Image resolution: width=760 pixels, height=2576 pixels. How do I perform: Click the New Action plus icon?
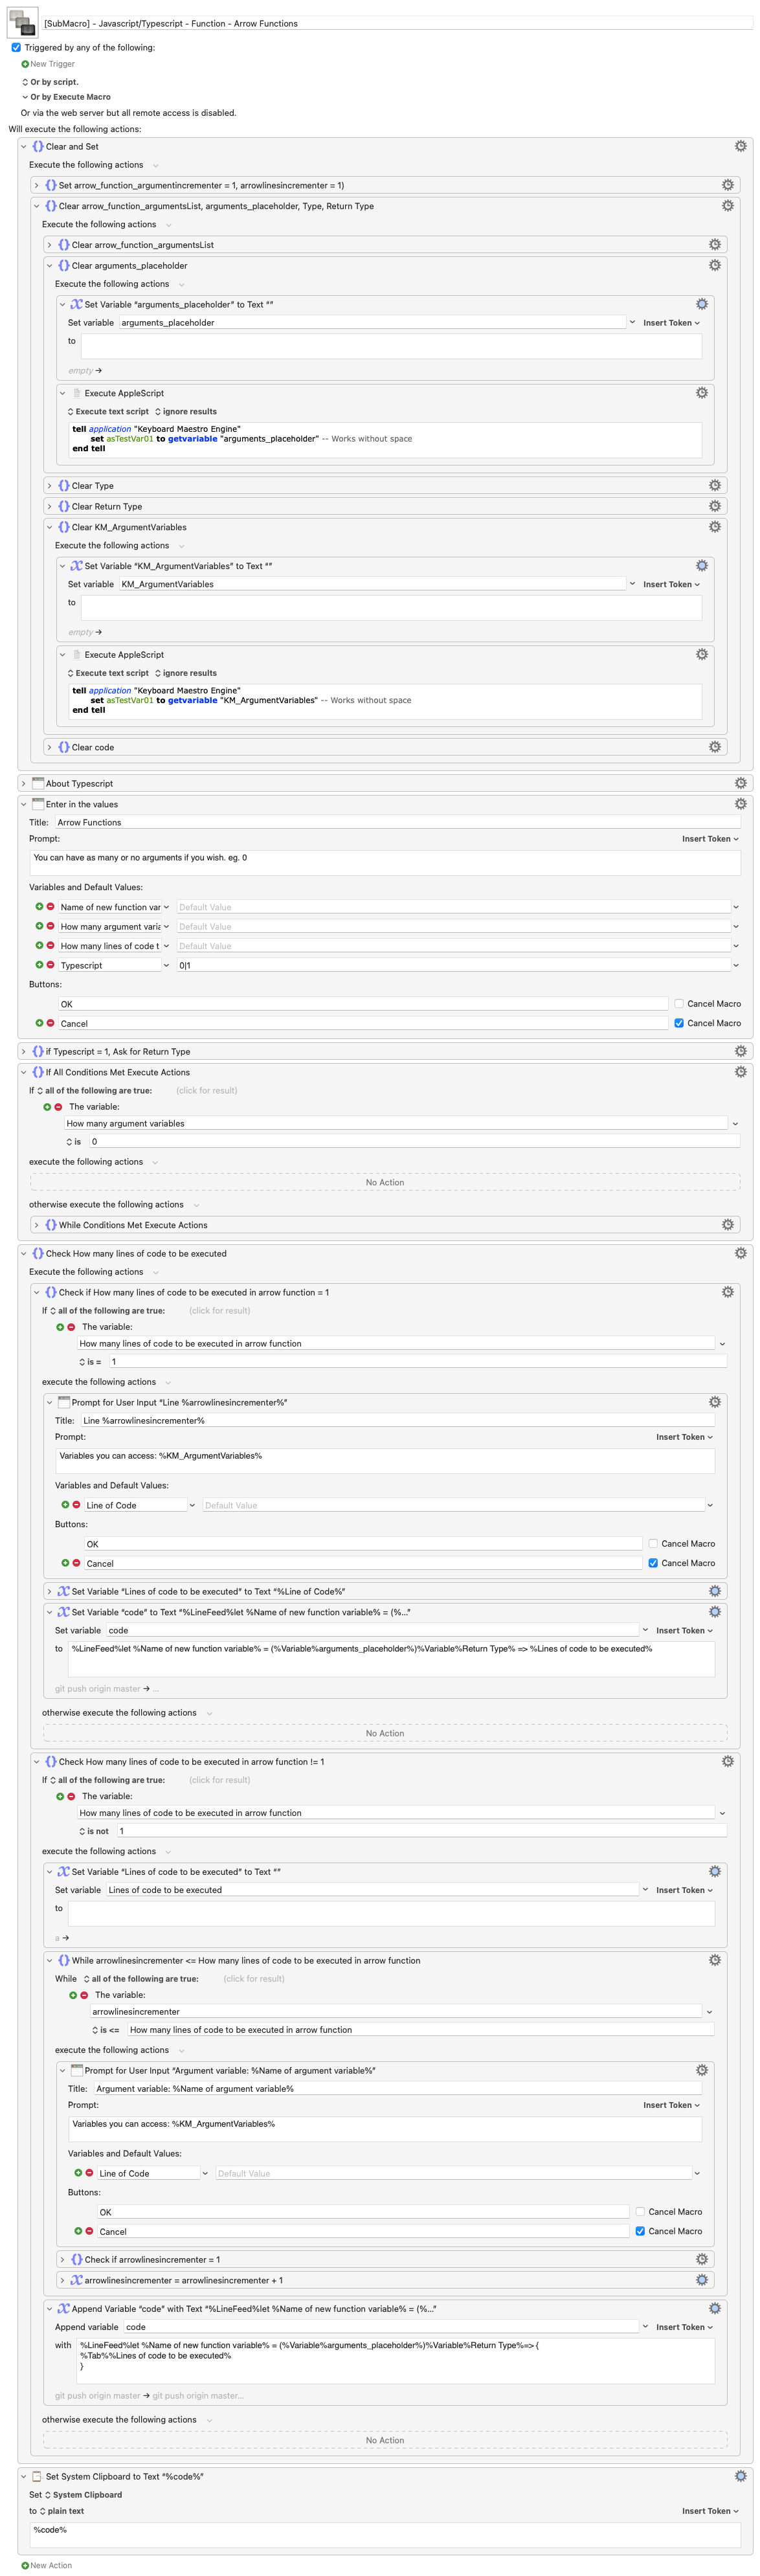click(25, 2565)
